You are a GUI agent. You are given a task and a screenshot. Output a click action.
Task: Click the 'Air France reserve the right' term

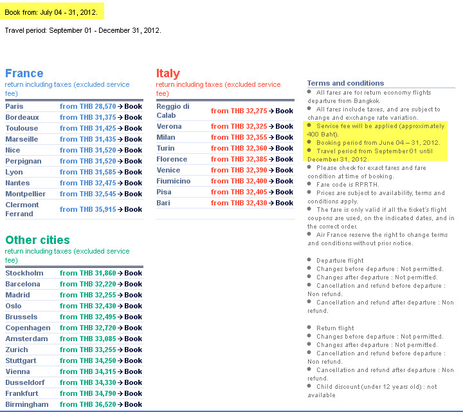(377, 239)
